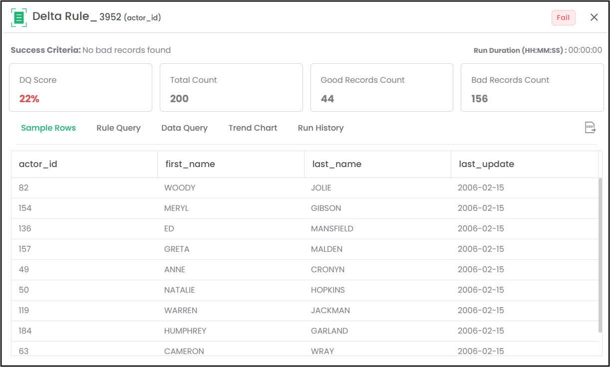610x367 pixels.
Task: Export sample rows using the CSV icon
Action: [x=590, y=128]
